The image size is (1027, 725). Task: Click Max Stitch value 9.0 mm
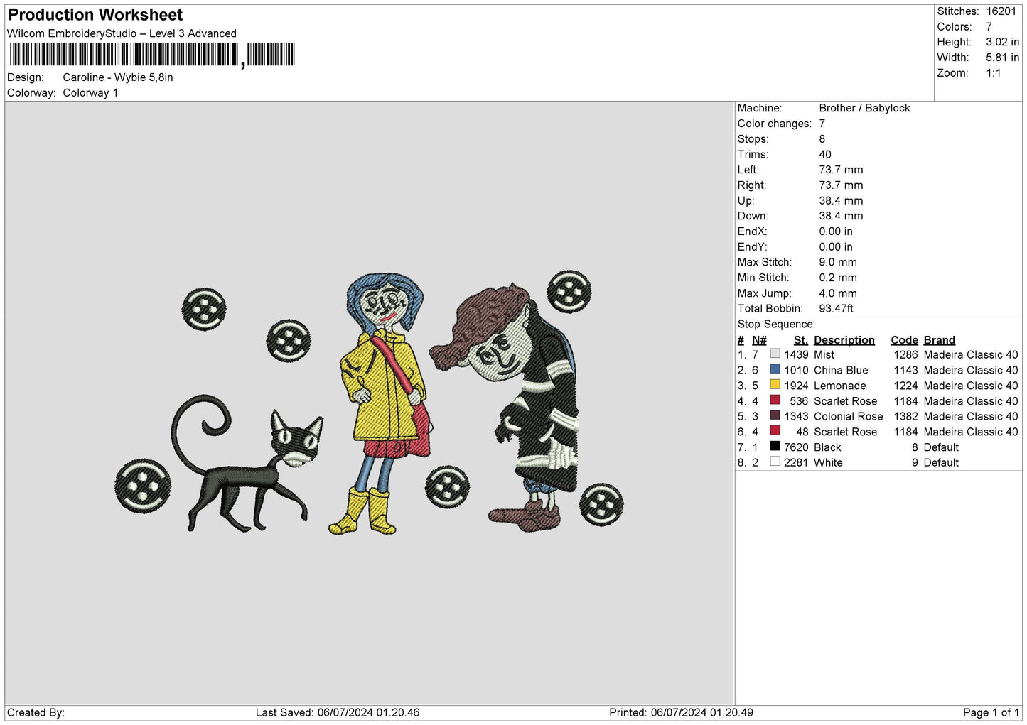pos(838,262)
